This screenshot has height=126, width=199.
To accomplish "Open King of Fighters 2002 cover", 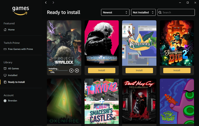I will (102, 43).
